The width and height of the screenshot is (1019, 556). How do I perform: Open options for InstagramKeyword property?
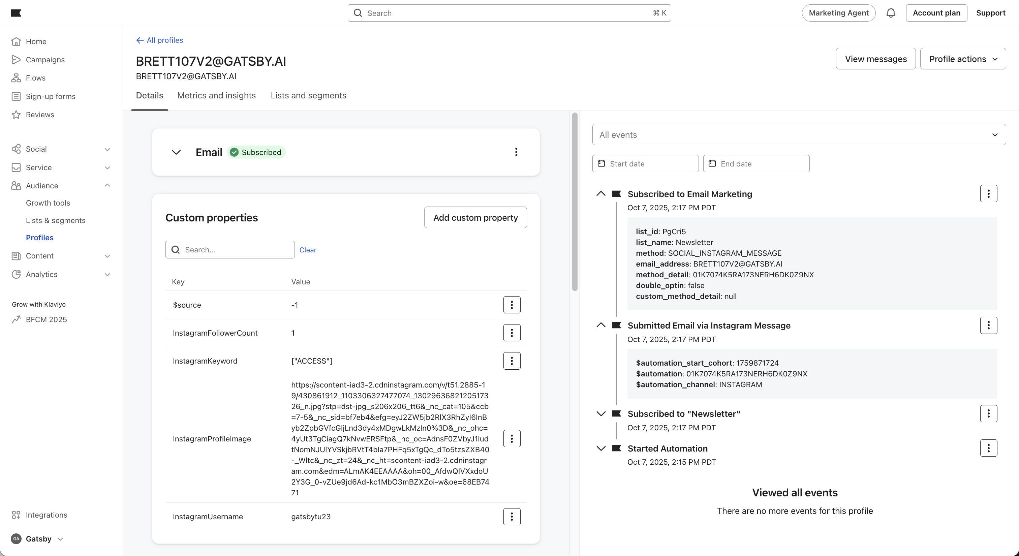(x=512, y=361)
